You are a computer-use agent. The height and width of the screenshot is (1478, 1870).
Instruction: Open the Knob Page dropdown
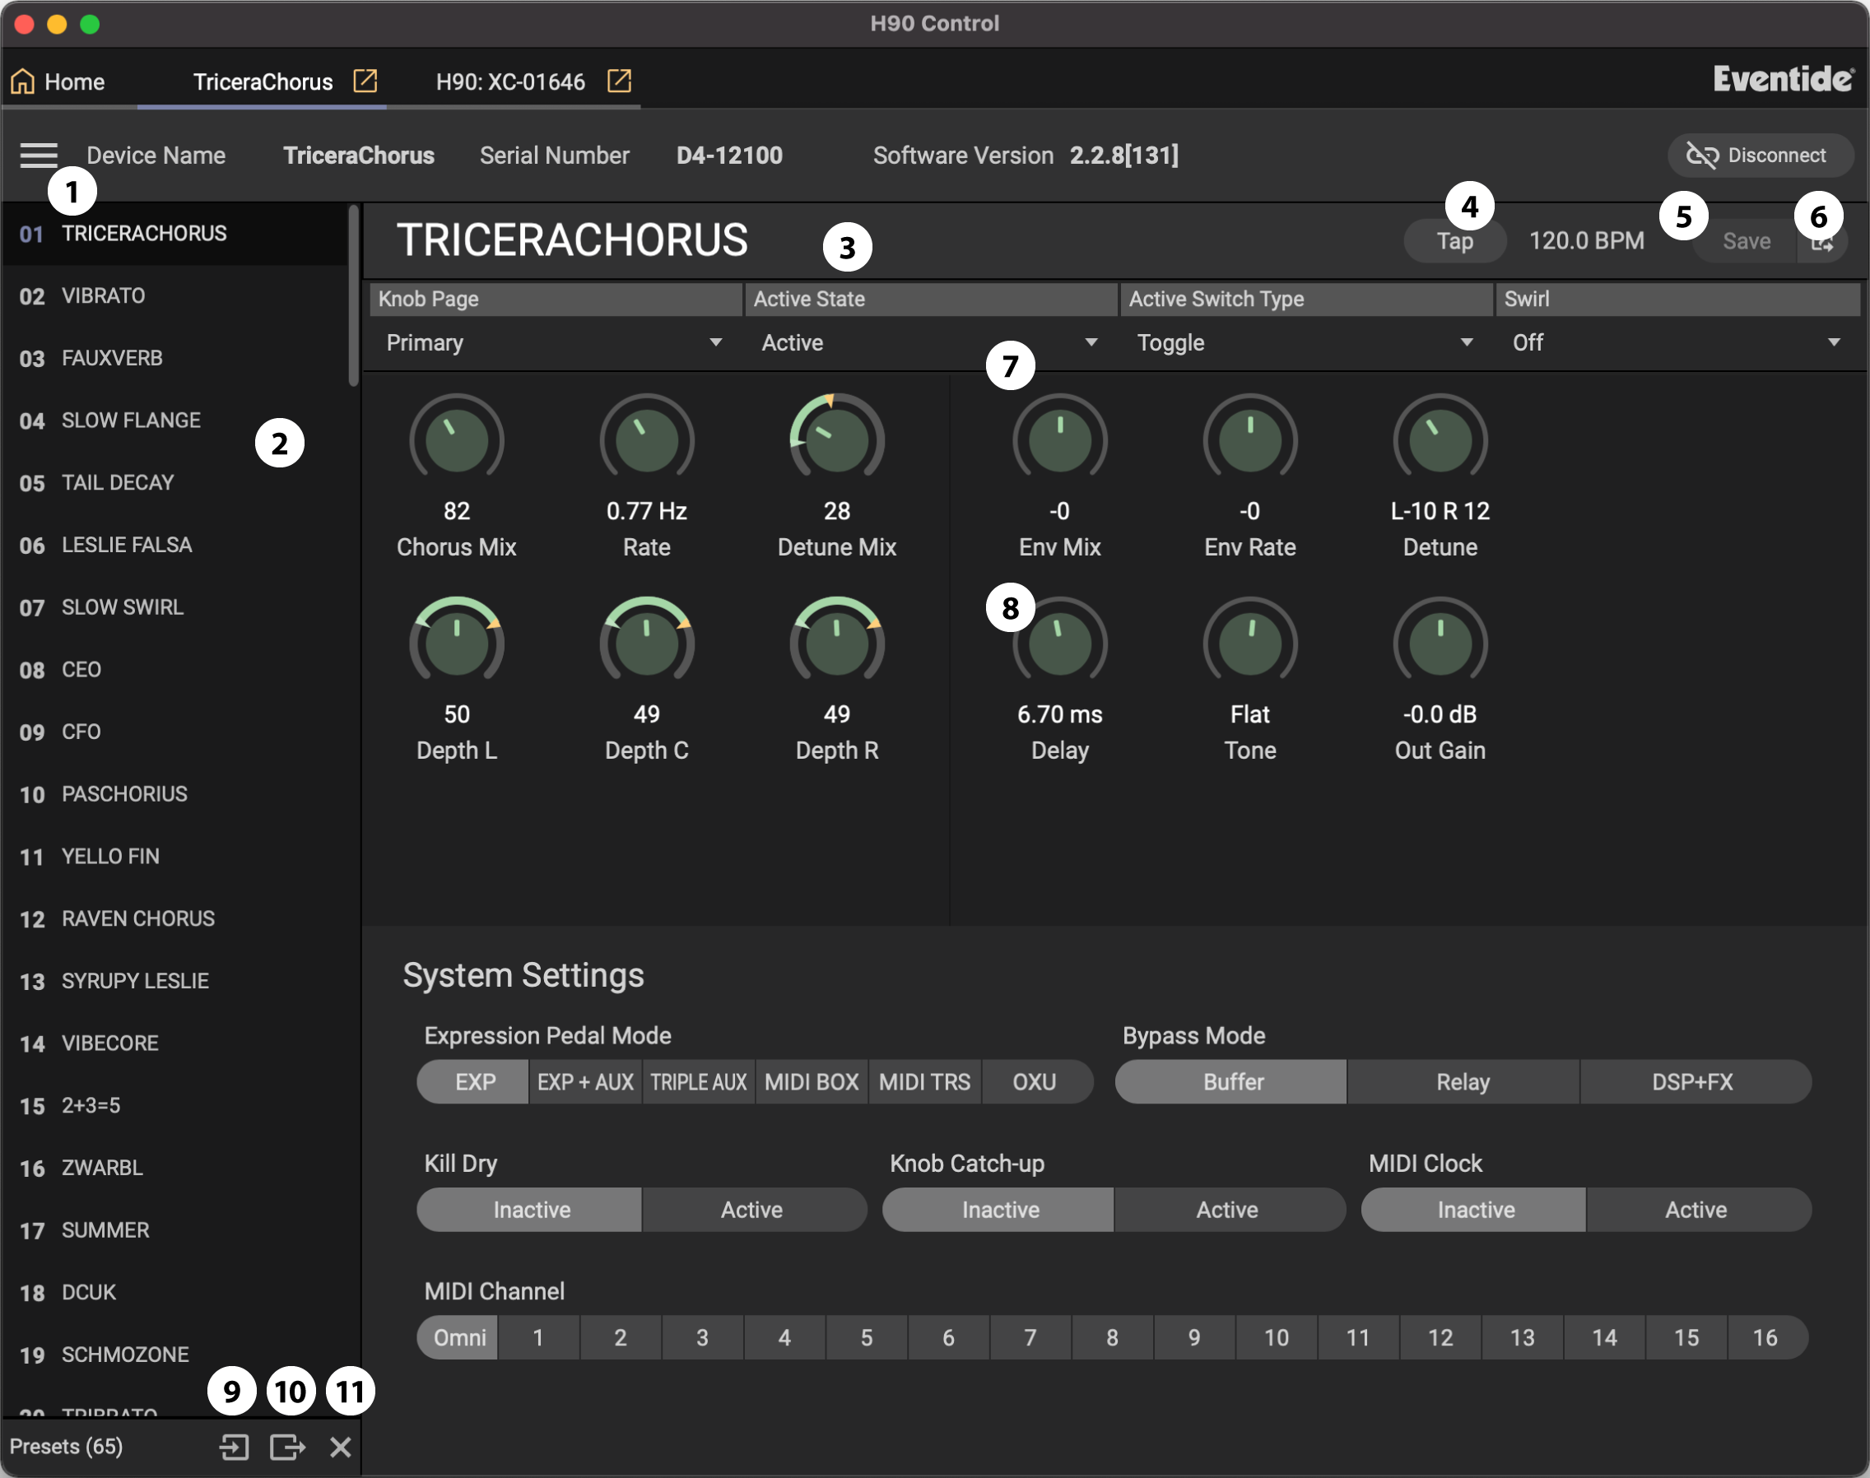point(554,342)
